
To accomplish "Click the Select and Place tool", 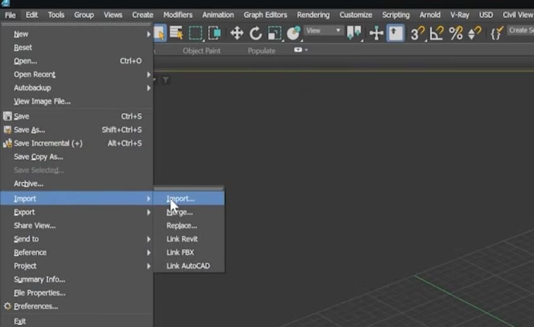I will coord(294,33).
